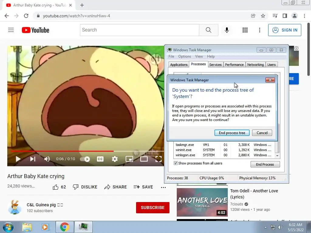Viewport: 311px width, 233px height.
Task: Click the video progress bar
Action: (x=87, y=151)
